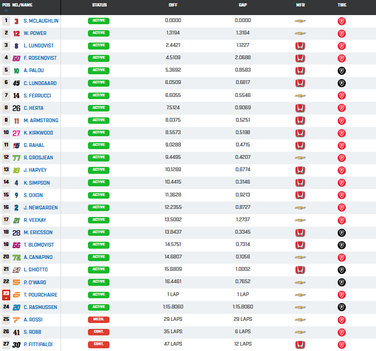Click car number 60 badge for Rosenqvist
The width and height of the screenshot is (376, 351).
coord(16,58)
